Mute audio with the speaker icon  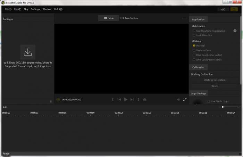178,100
